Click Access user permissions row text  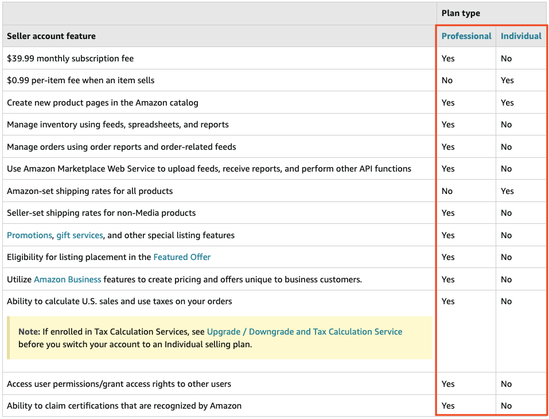[x=119, y=384]
